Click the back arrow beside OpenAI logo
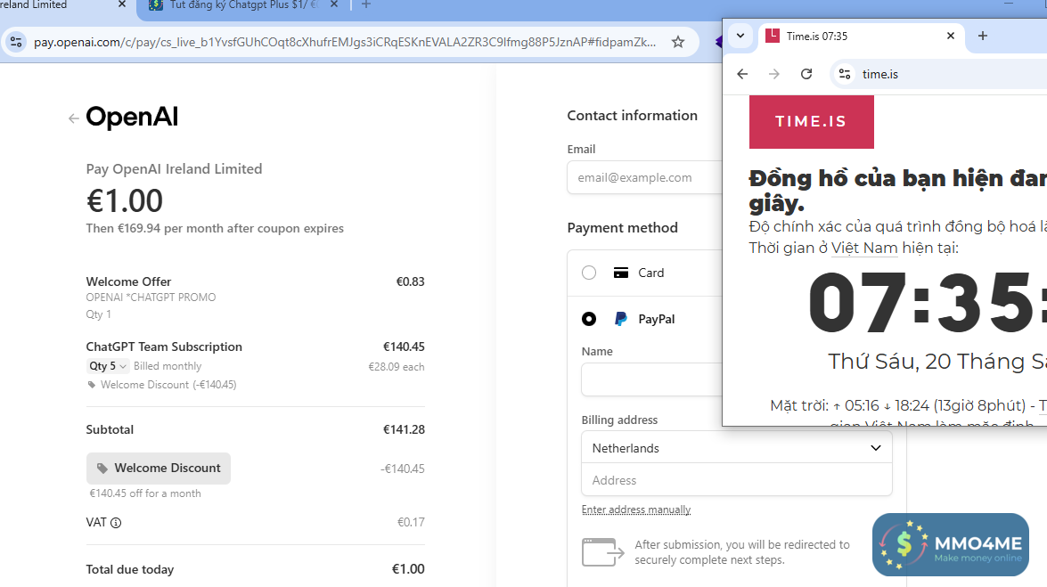Viewport: 1047px width, 587px height. coord(74,118)
